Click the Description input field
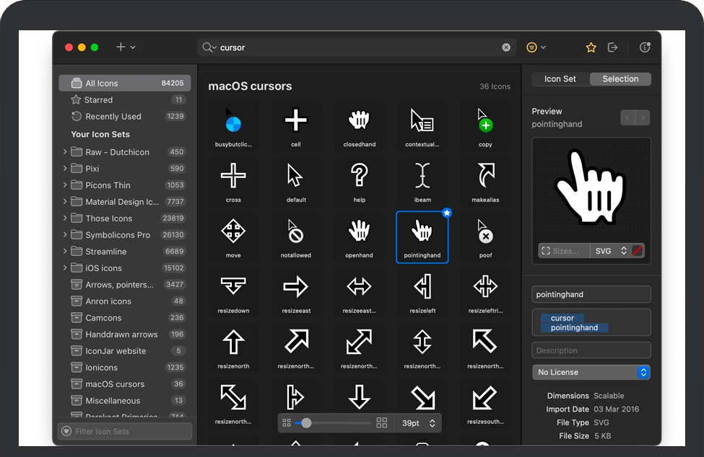The height and width of the screenshot is (457, 704). [591, 350]
